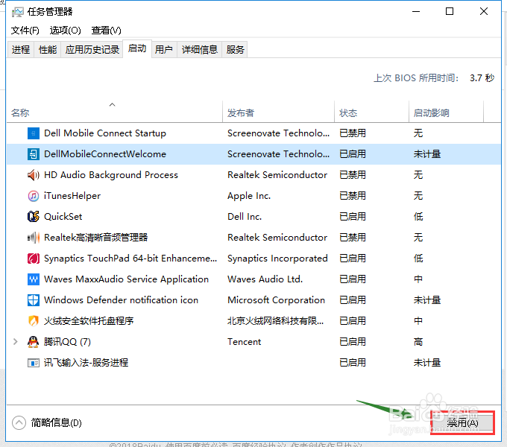Sort by the 发布者 column header
Screen dimensions: 507x447
(278, 112)
